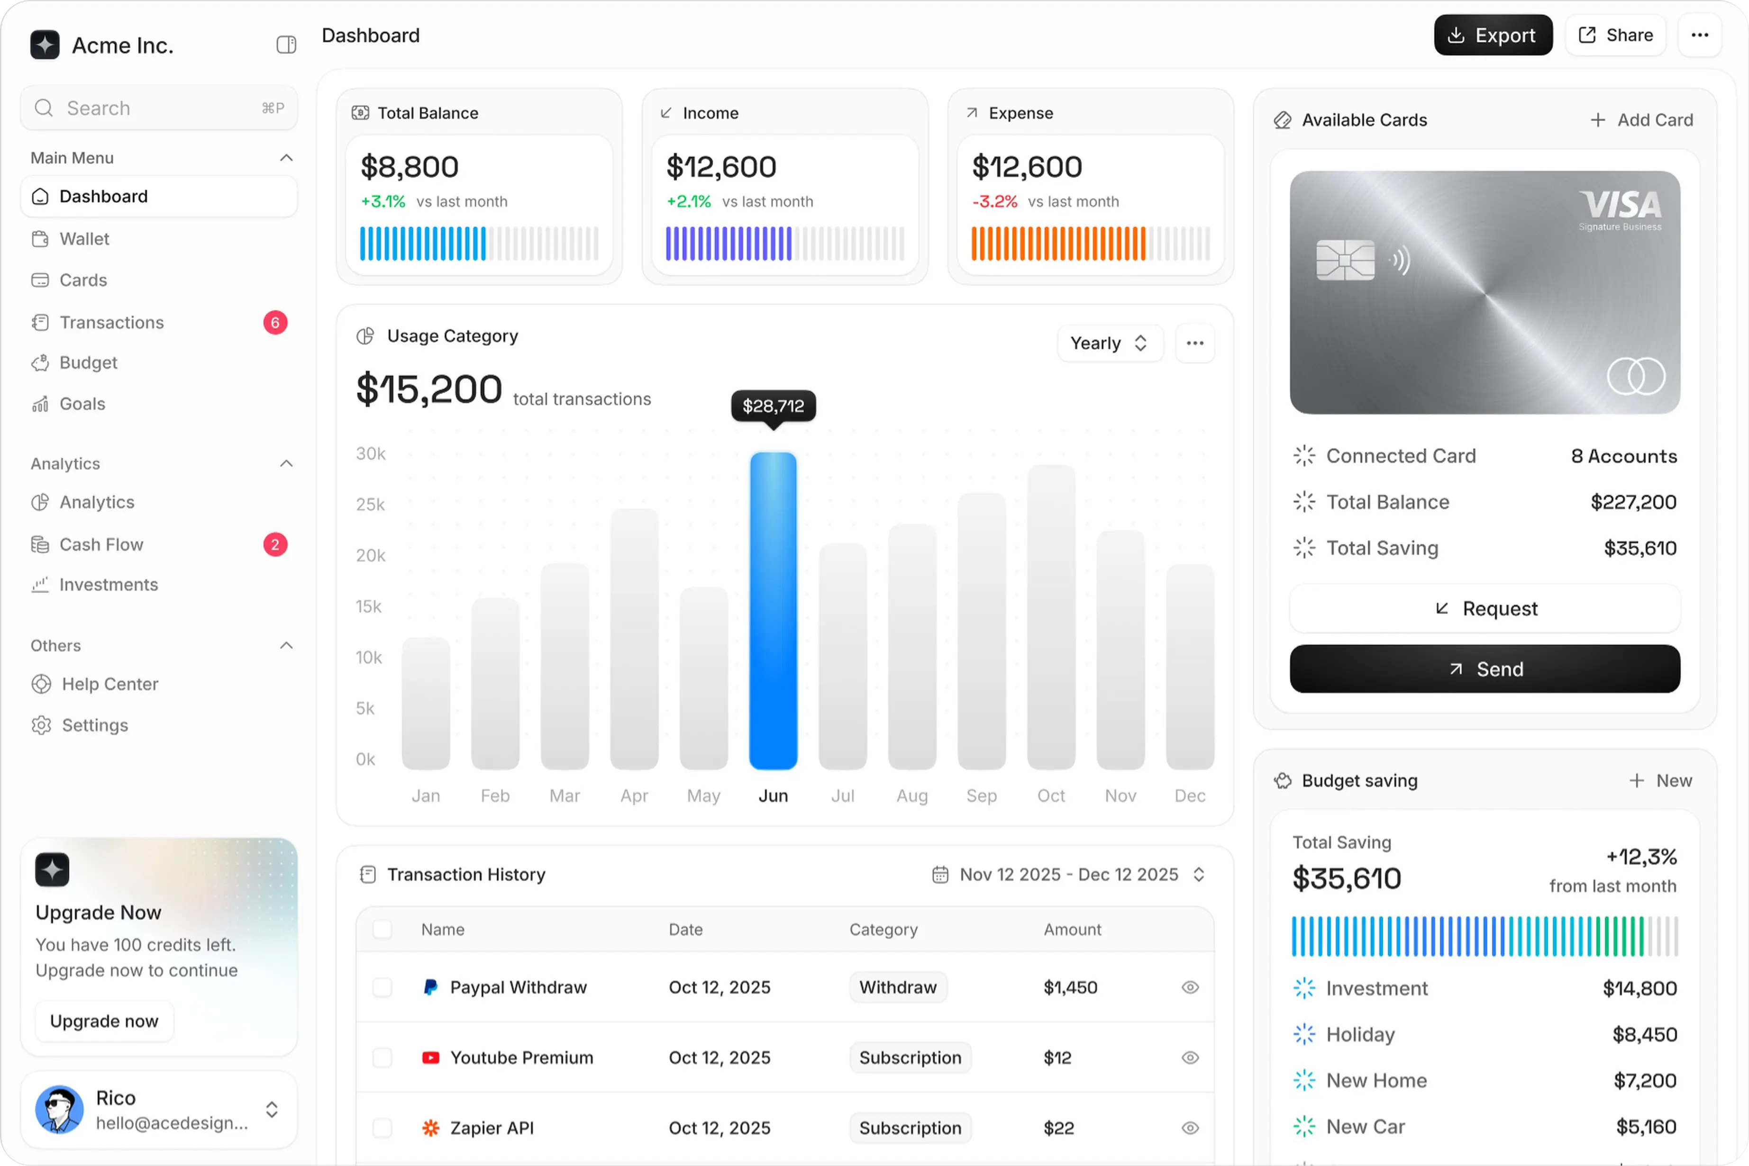Image resolution: width=1749 pixels, height=1166 pixels.
Task: Go to Transactions in the sidebar
Action: tap(158, 322)
